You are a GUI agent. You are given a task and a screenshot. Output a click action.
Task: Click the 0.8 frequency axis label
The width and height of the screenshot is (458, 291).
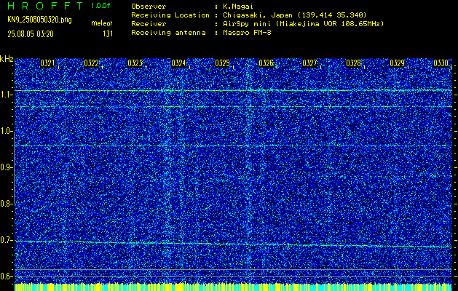tap(6, 204)
